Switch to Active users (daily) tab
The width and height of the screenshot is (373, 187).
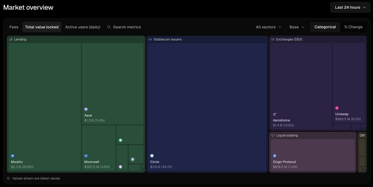[x=83, y=27]
